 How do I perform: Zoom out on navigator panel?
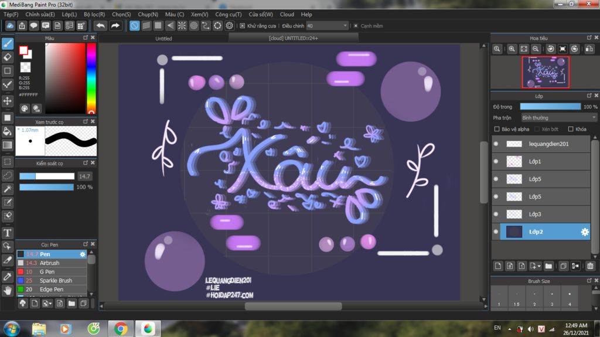[536, 49]
